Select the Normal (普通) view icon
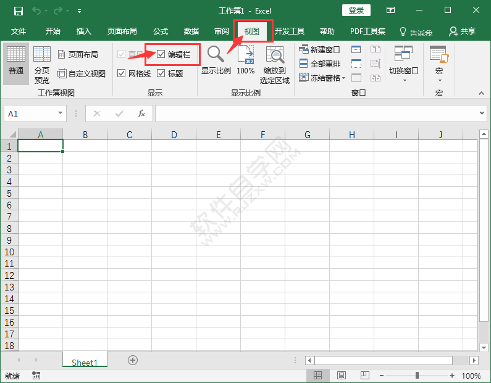Screen dimensions: 491x383 [16, 56]
